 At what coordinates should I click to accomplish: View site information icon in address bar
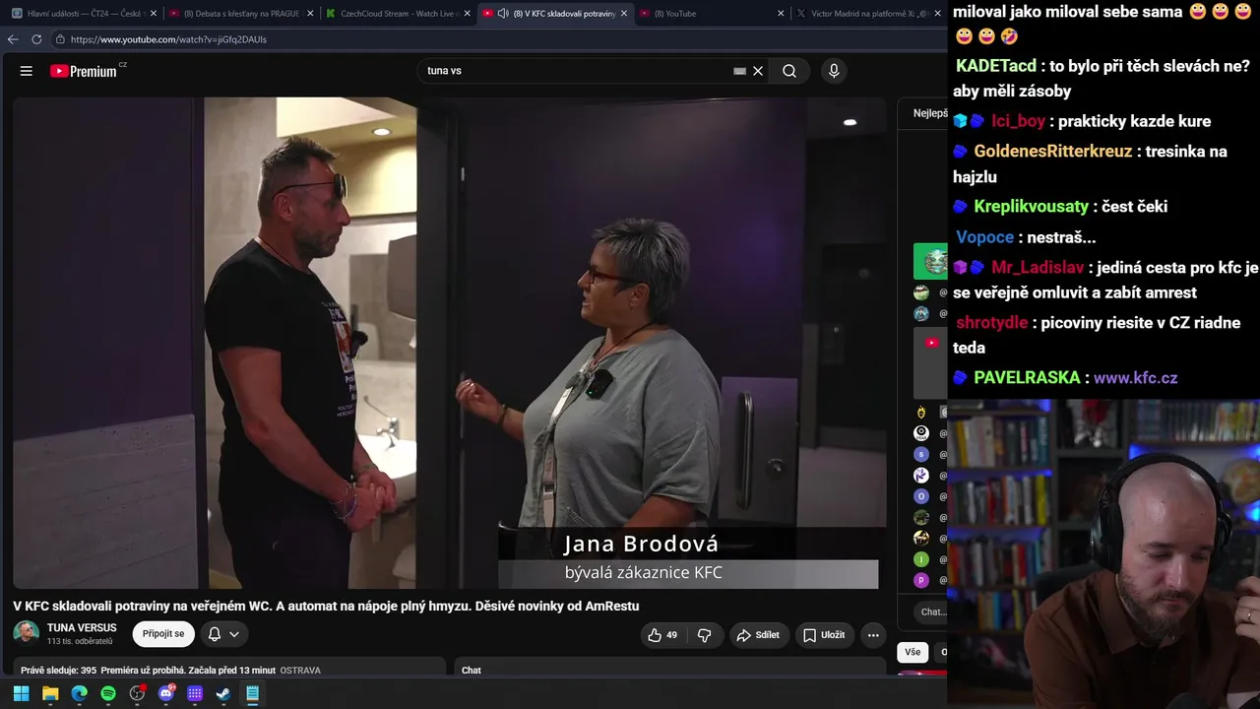(x=60, y=39)
